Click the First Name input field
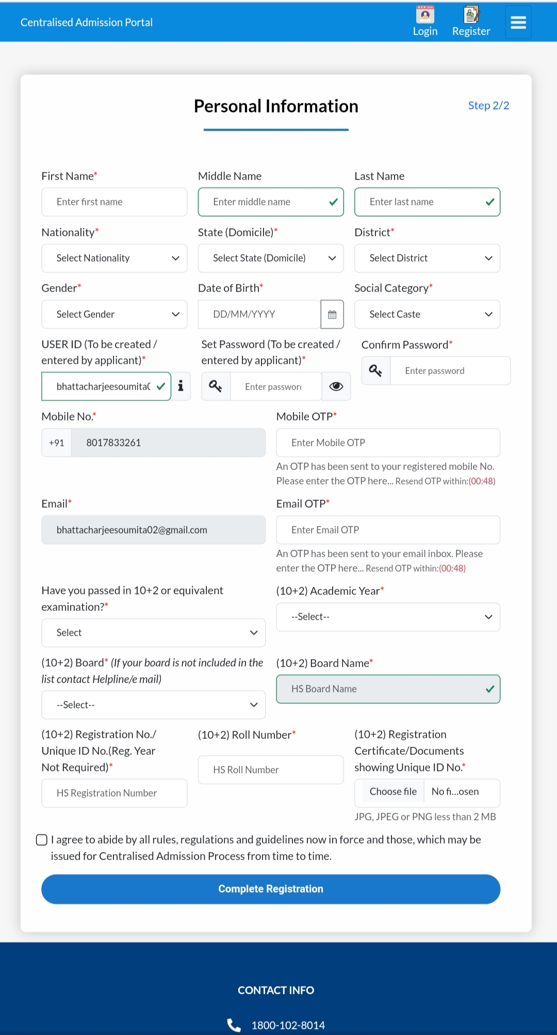The width and height of the screenshot is (557, 1035). tap(114, 202)
